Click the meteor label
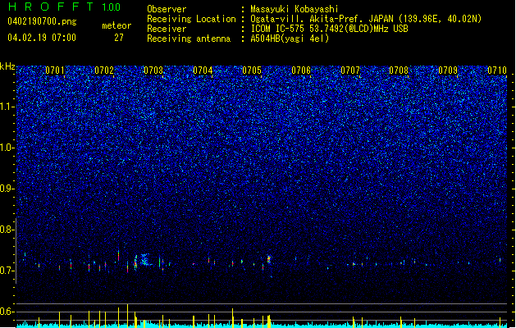Screen dimensions: 516x328 point(116,25)
